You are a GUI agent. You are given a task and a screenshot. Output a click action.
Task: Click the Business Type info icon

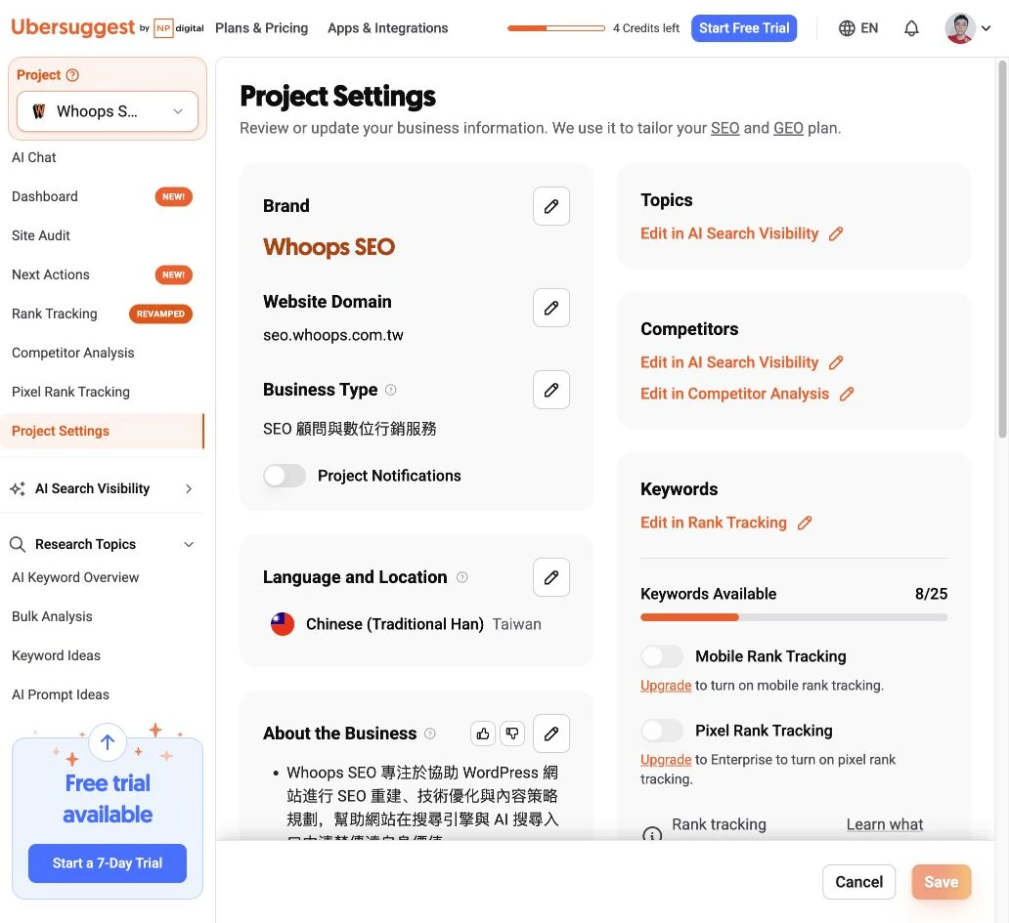pyautogui.click(x=391, y=390)
